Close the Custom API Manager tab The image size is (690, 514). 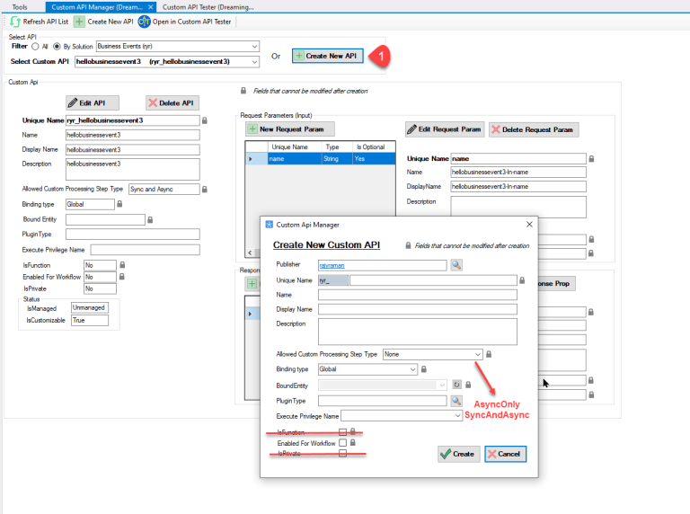coord(151,7)
